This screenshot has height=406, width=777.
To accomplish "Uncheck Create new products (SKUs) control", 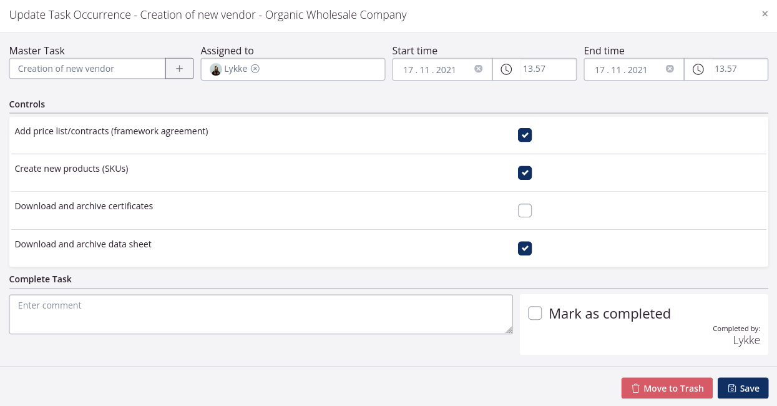I will pos(525,173).
